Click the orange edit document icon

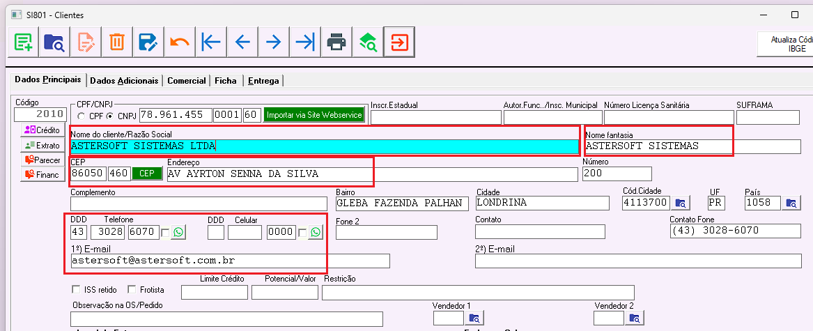(x=86, y=42)
